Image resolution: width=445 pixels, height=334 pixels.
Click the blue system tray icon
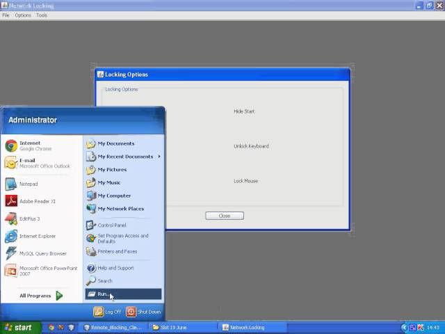coord(412,328)
